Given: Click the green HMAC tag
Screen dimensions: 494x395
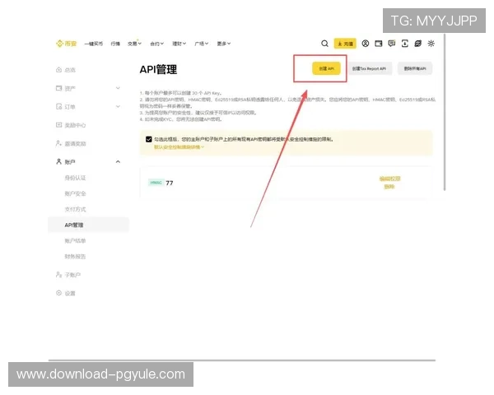Looking at the screenshot, I should [x=156, y=183].
